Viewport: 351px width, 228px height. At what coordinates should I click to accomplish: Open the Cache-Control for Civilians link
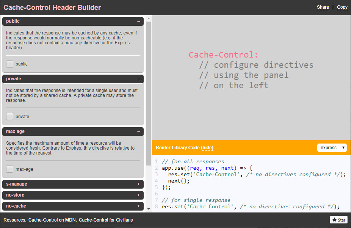pos(106,220)
